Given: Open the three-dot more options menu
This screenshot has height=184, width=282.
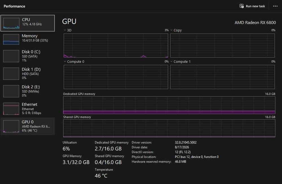Looking at the screenshot, I should click(x=275, y=6).
